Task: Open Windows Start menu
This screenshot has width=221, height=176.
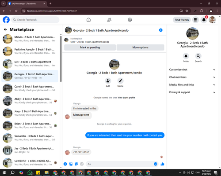Action: (4, 172)
